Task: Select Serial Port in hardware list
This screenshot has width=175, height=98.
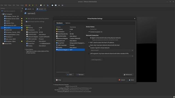Action: point(70,43)
